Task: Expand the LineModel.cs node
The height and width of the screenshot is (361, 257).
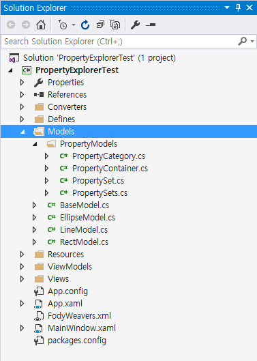Action: coord(34,230)
